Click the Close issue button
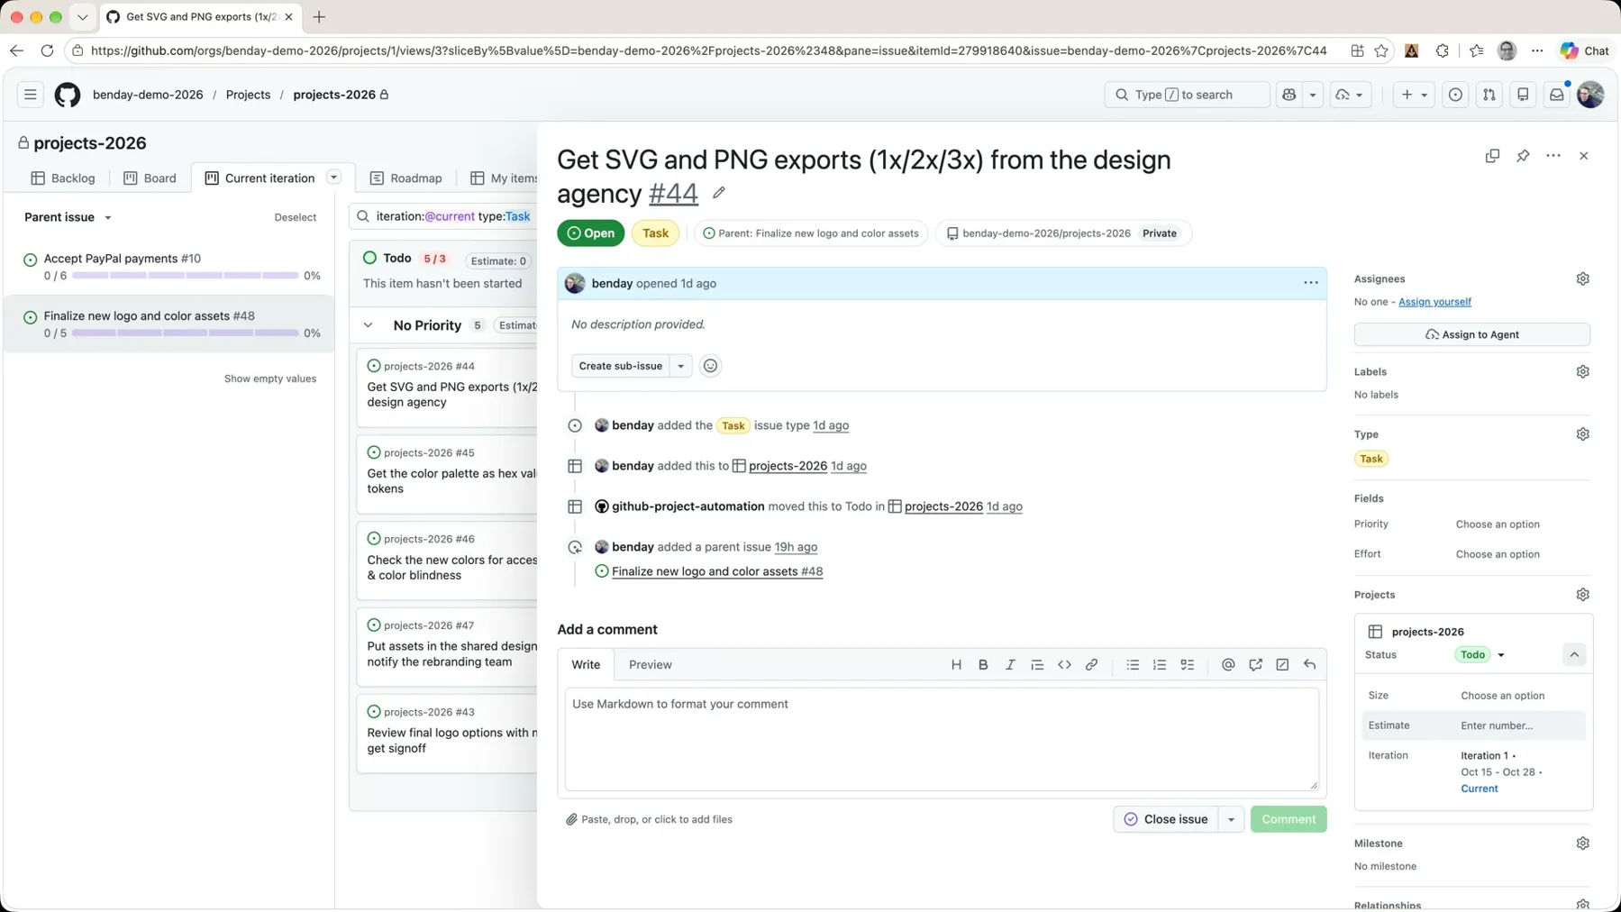1621x912 pixels. [1166, 819]
